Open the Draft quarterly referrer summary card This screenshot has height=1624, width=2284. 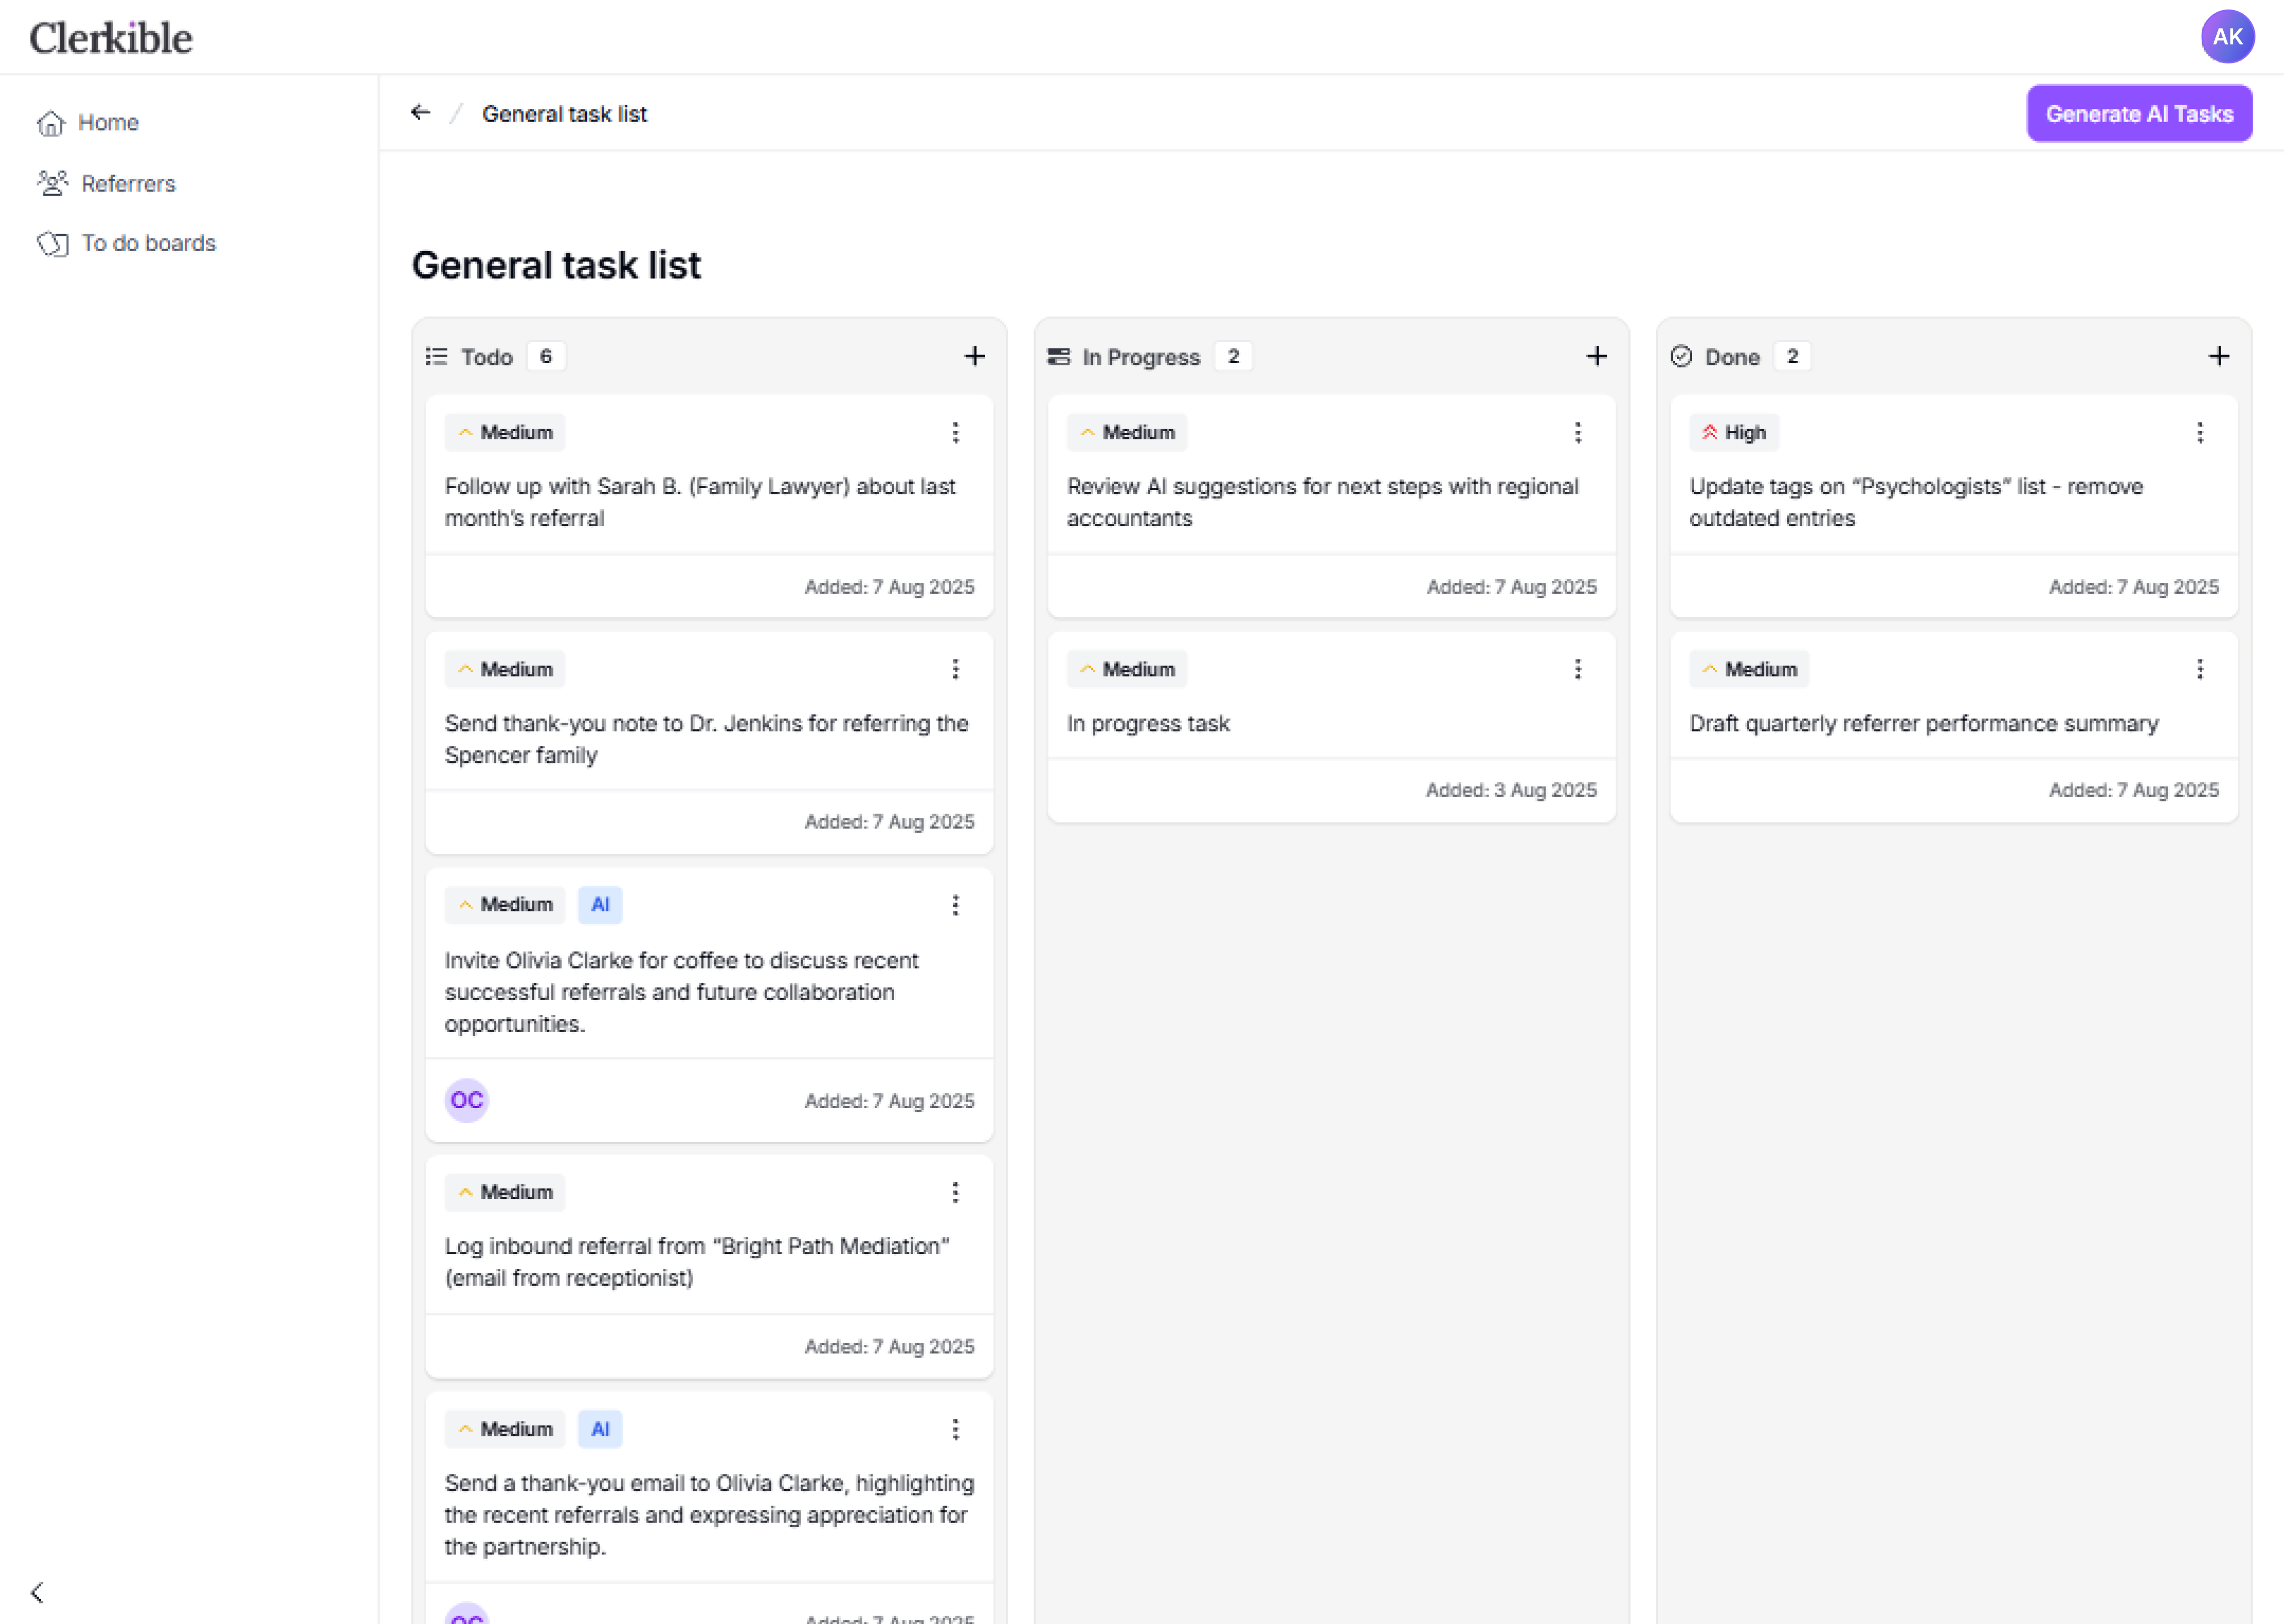tap(1922, 723)
